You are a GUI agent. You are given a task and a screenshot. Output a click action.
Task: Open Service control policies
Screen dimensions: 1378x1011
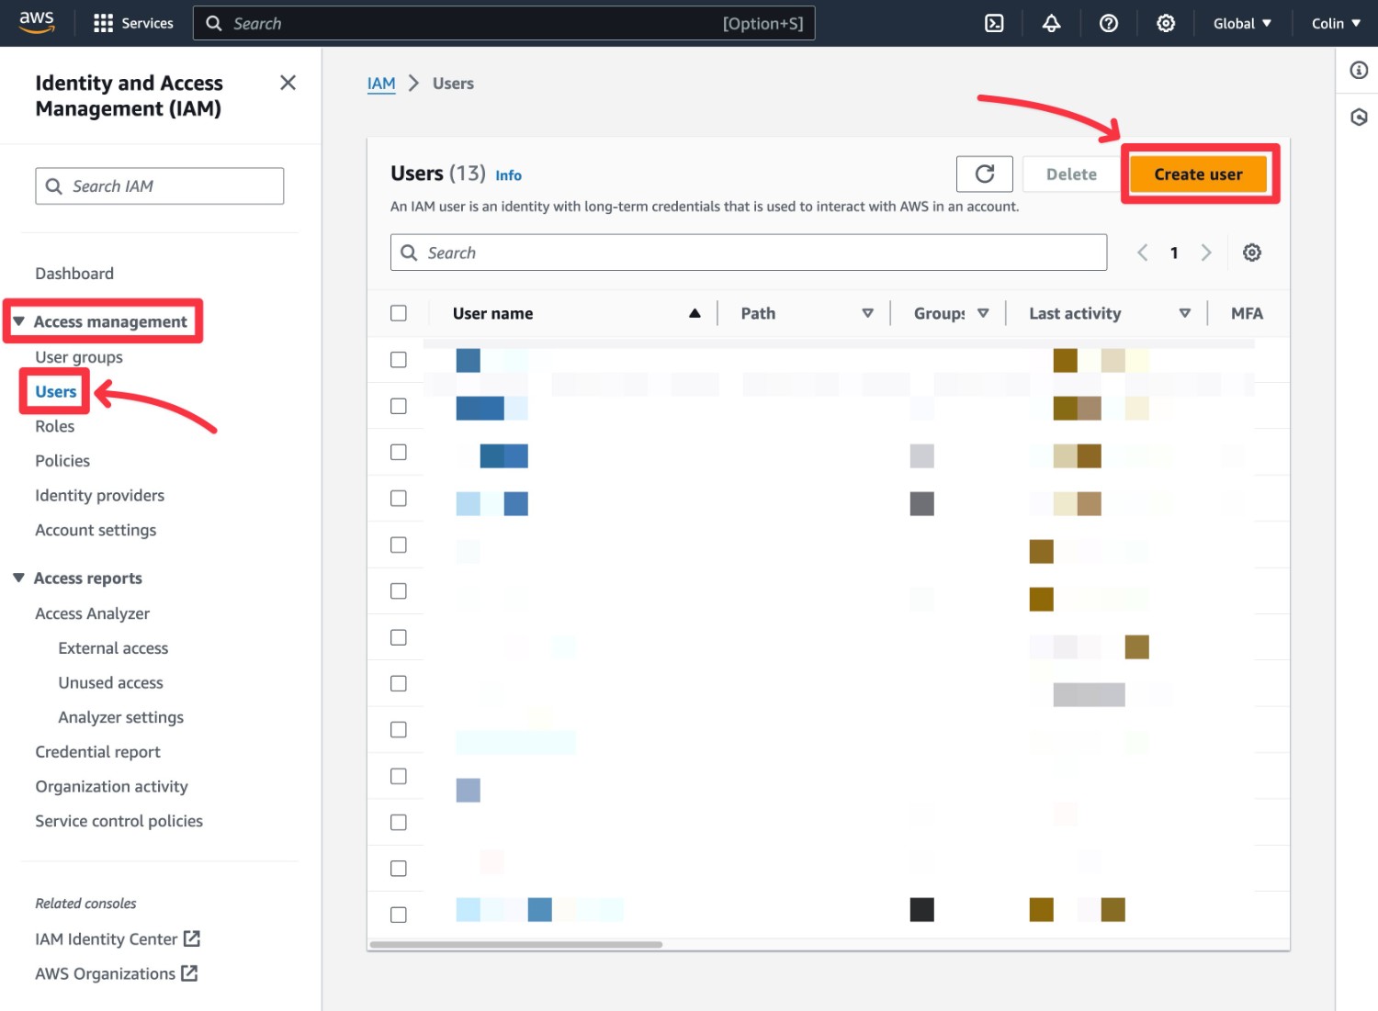(119, 821)
